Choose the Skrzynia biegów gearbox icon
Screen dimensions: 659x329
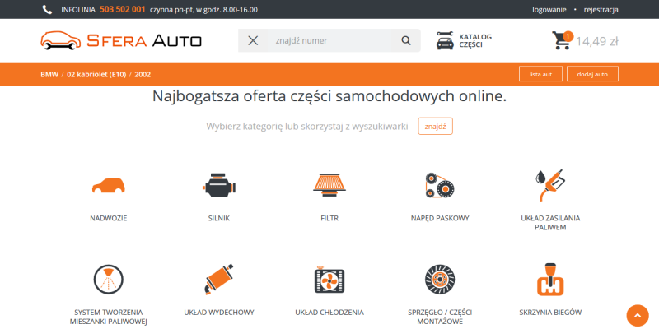[x=550, y=280]
